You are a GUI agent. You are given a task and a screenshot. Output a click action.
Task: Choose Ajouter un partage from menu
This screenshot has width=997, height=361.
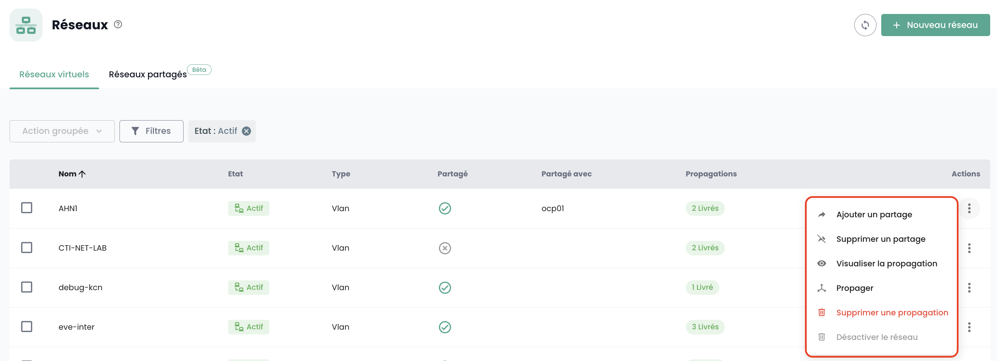tap(873, 214)
